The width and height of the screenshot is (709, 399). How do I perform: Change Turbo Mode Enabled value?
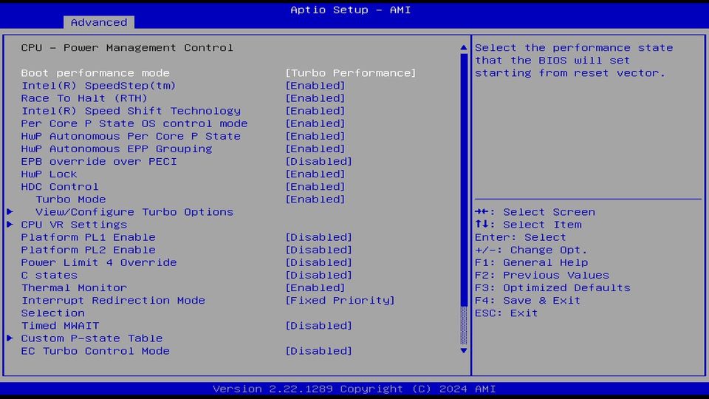(x=315, y=199)
